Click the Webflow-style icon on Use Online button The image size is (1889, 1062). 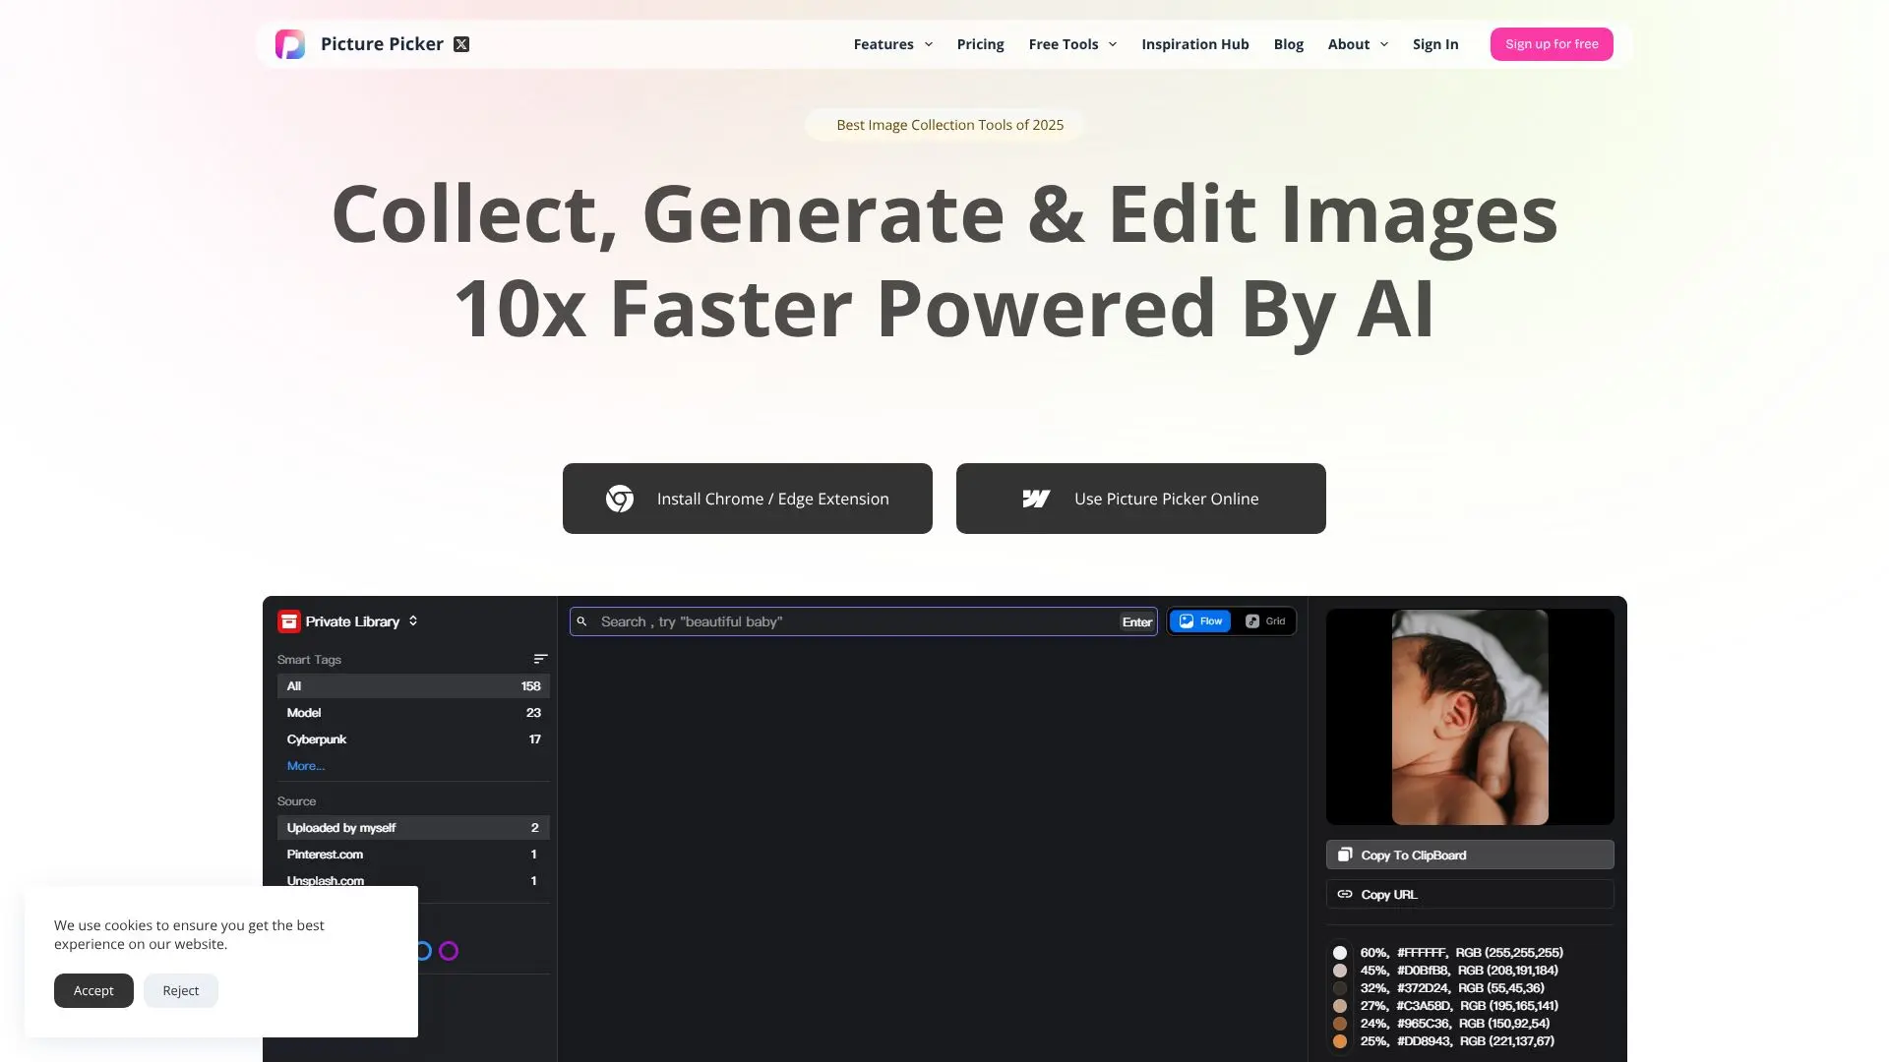tap(1036, 499)
